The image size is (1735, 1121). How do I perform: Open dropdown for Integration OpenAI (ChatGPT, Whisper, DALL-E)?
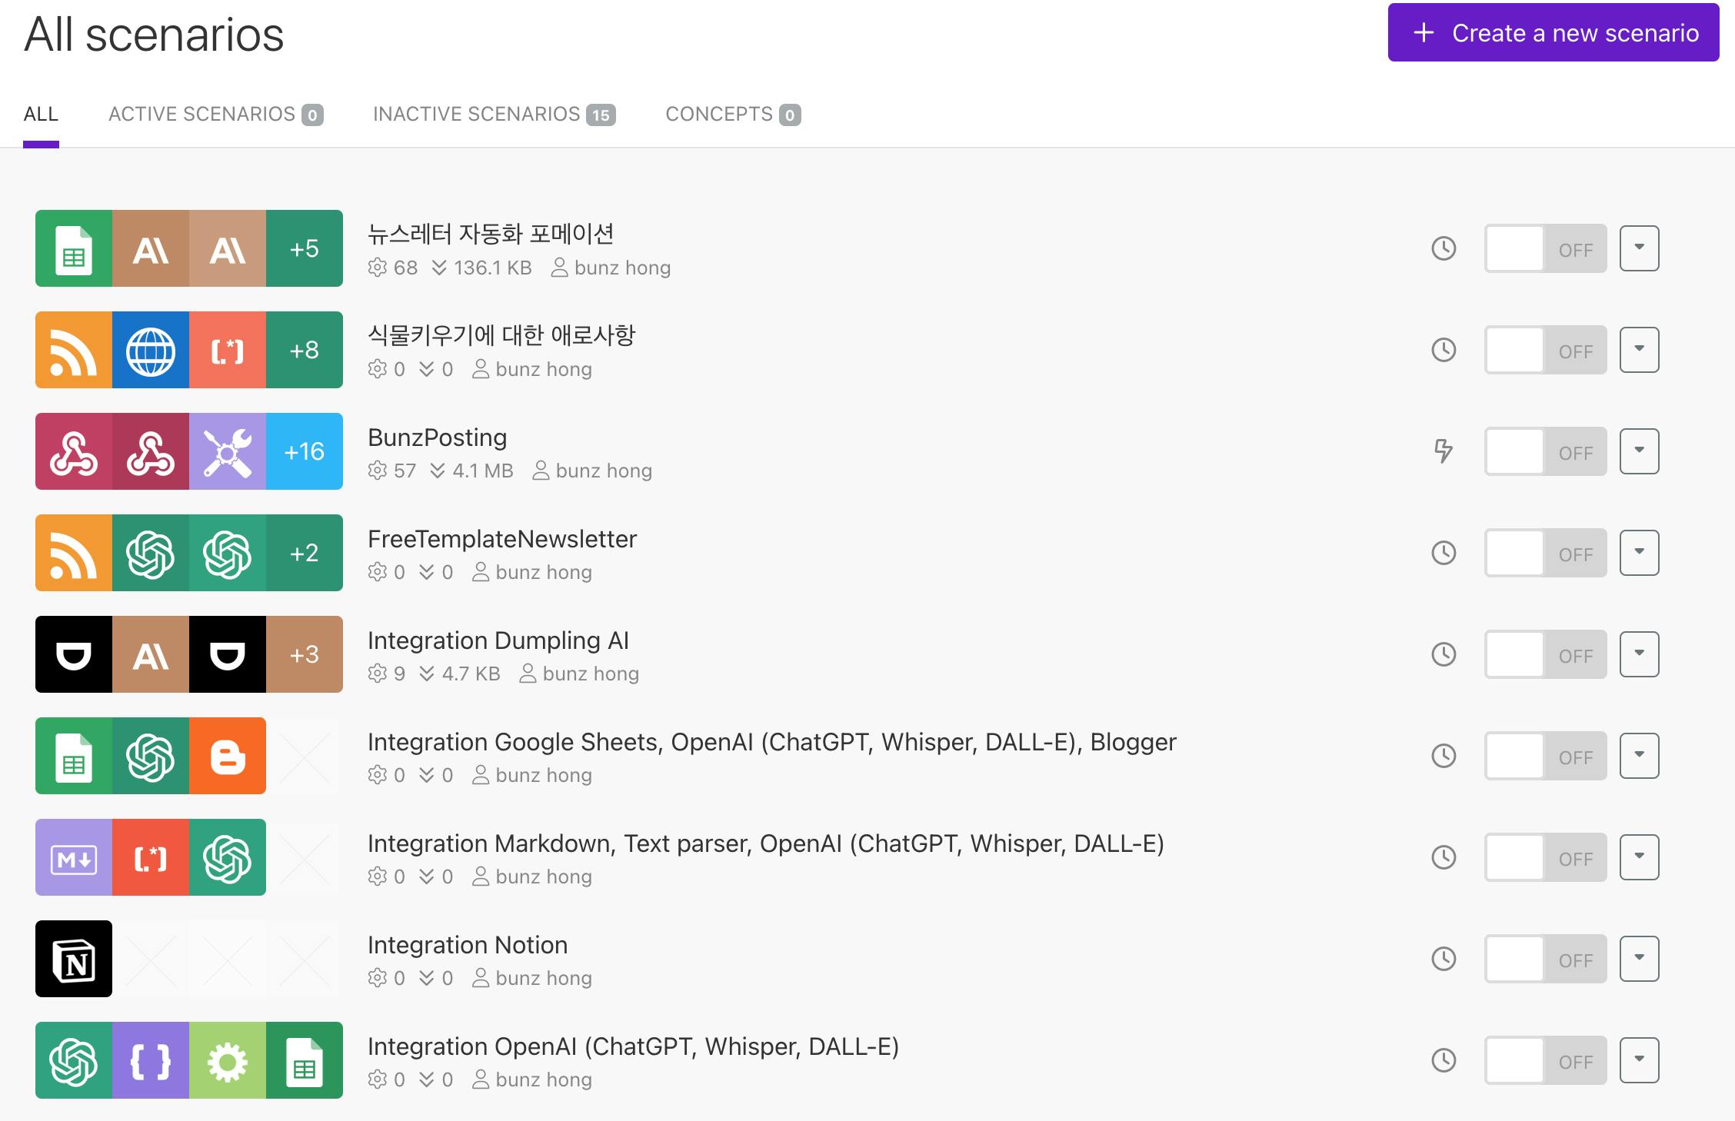[1639, 1060]
